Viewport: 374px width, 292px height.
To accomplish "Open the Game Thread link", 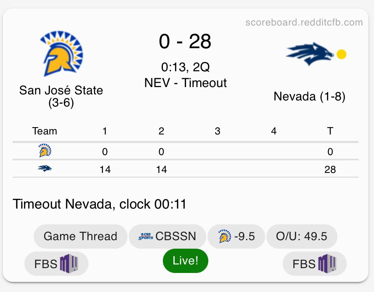I will coord(80,237).
